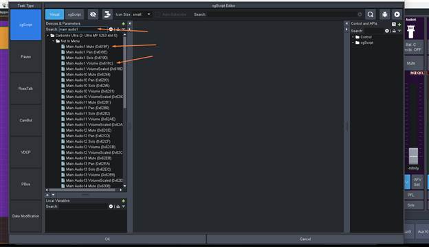Screen dimensions: 429x247
Task: Click the hide/eye-slash toolbar icon
Action: click(x=93, y=14)
